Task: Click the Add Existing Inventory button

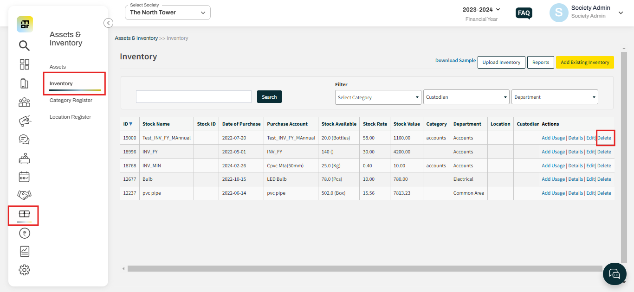Action: [x=585, y=62]
